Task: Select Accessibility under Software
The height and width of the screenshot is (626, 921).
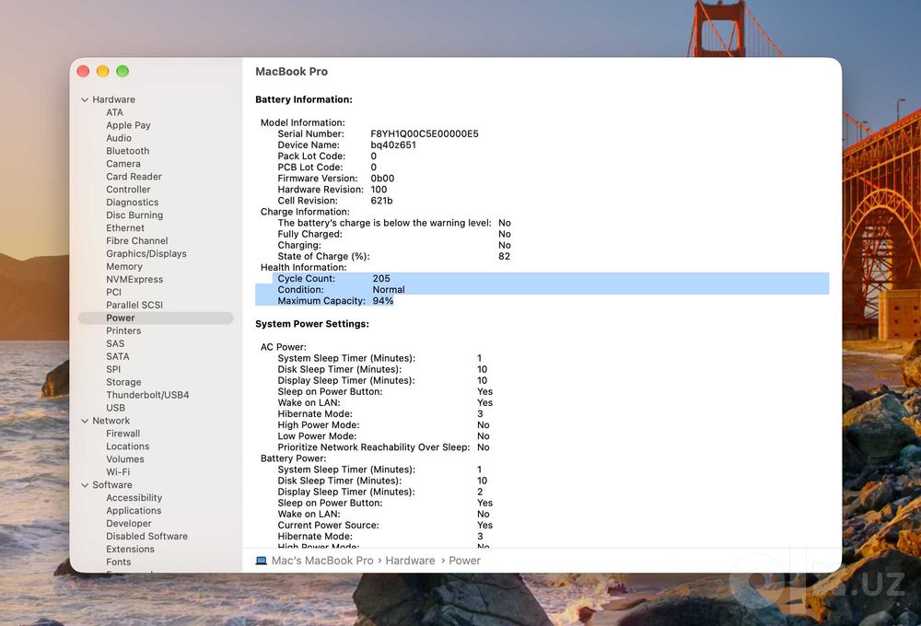Action: click(134, 498)
